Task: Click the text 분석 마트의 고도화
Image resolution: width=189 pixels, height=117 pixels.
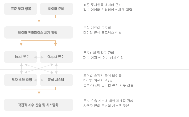Action: pyautogui.click(x=97, y=28)
